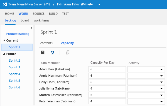Image resolution: width=167 pixels, height=106 pixels.
Task: Select the capacity tab
Action: click(x=67, y=43)
